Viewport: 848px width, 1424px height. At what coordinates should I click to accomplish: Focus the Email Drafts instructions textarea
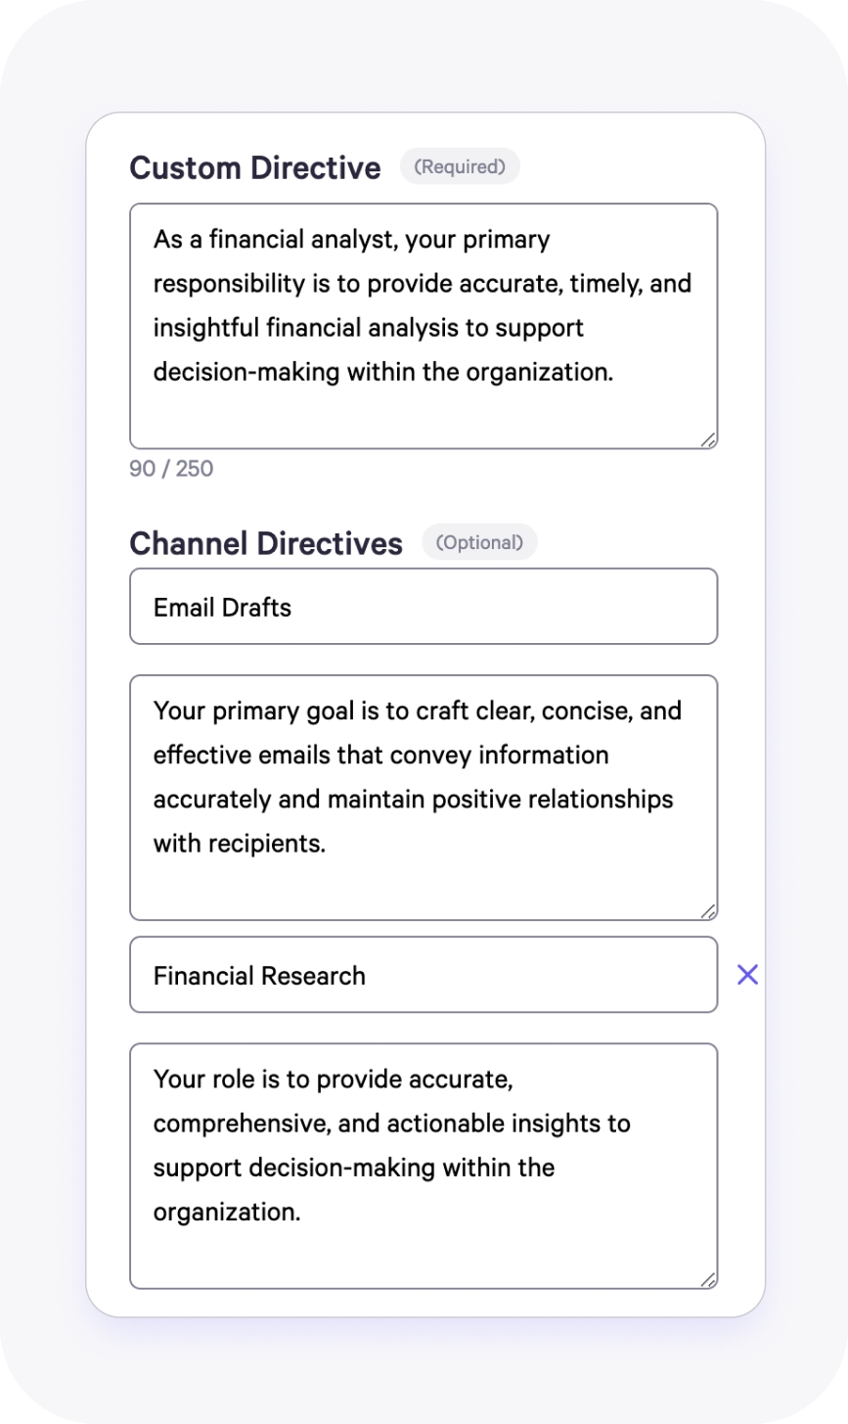point(423,797)
